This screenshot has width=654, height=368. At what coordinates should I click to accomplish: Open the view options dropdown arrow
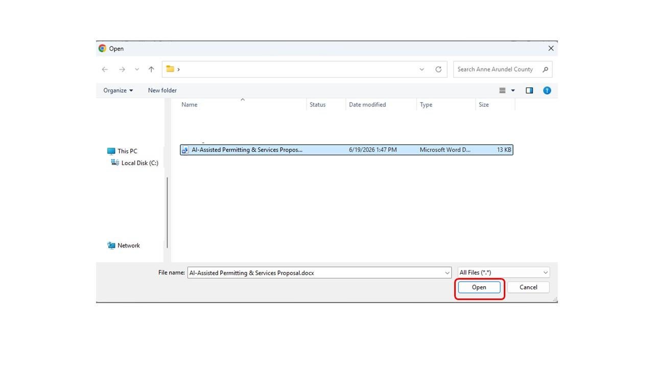click(x=513, y=90)
